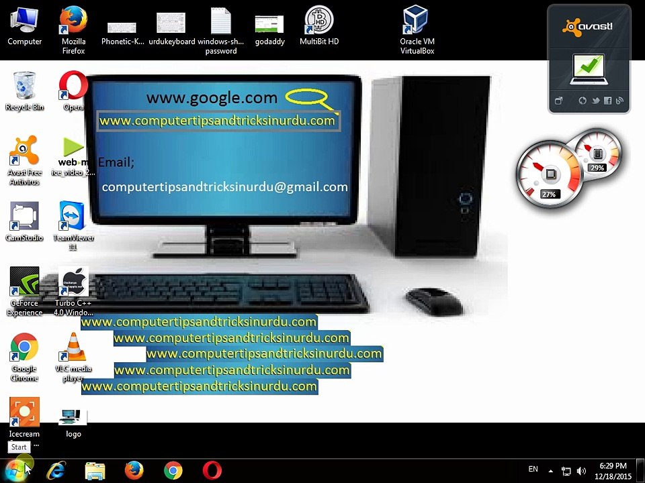Click the avast! gadget logo
The image size is (645, 483).
(x=588, y=27)
